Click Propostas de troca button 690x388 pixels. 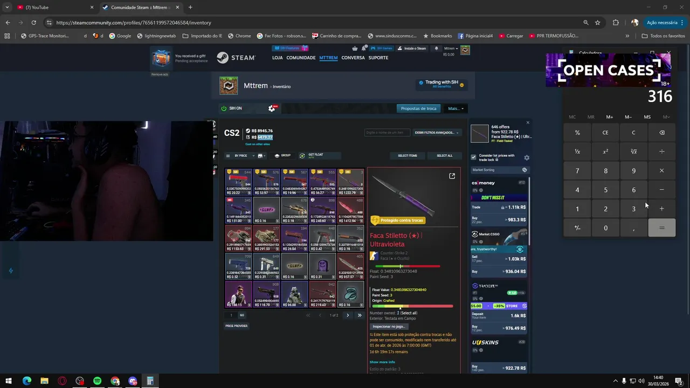click(418, 108)
